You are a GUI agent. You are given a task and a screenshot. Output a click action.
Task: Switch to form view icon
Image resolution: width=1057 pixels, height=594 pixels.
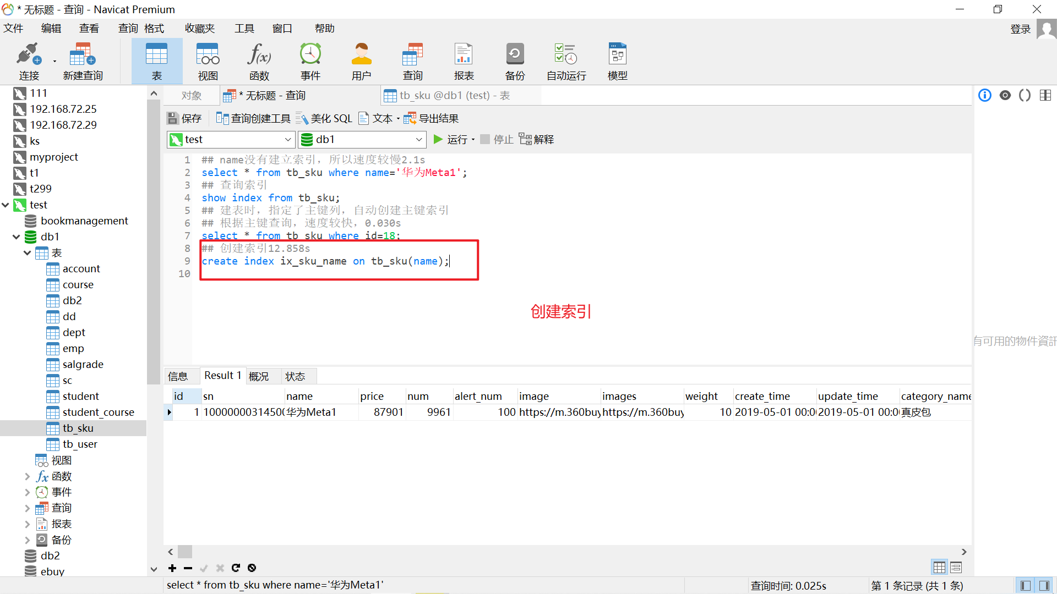coord(956,567)
